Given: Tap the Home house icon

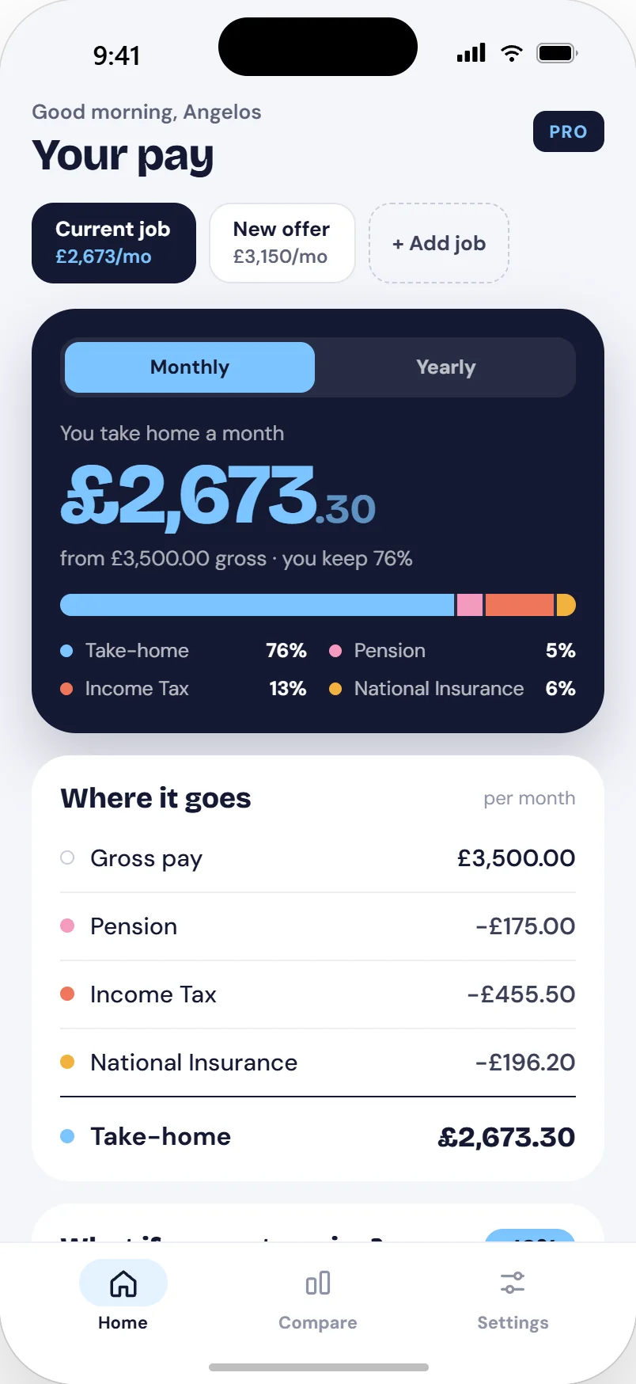Looking at the screenshot, I should 123,1283.
